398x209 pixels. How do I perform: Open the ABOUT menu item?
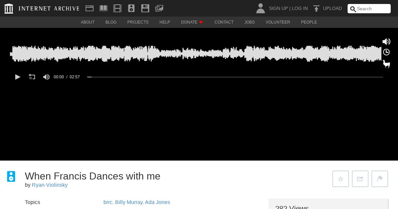point(88,22)
